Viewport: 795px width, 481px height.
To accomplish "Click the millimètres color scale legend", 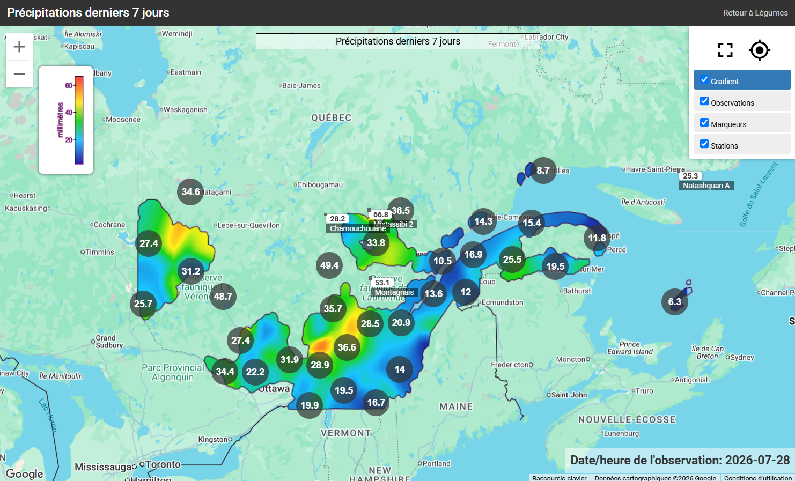I will point(66,120).
